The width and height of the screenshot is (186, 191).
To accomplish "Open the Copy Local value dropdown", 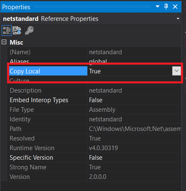I will tap(176, 71).
